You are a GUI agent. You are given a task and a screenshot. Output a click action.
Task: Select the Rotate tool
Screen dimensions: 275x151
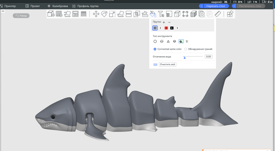coord(104,14)
